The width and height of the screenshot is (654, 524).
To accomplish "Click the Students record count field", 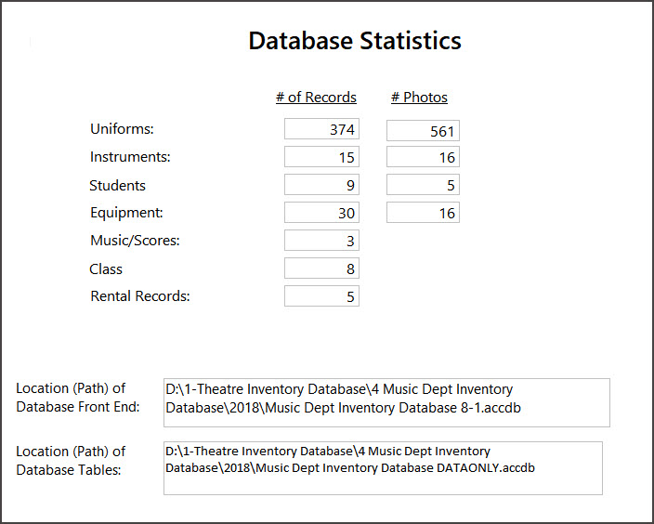I will click(321, 186).
